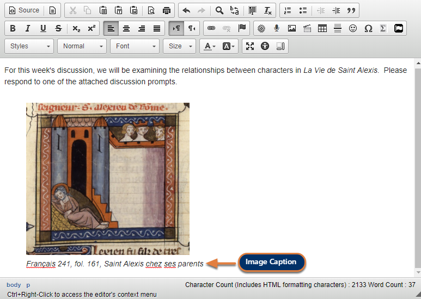Toggle Underline formatting
The height and width of the screenshot is (299, 421).
(x=43, y=28)
